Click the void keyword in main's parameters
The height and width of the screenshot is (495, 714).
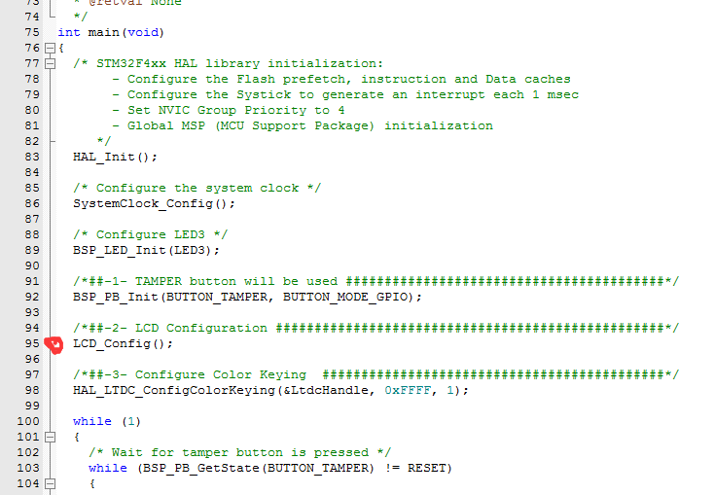(x=143, y=32)
